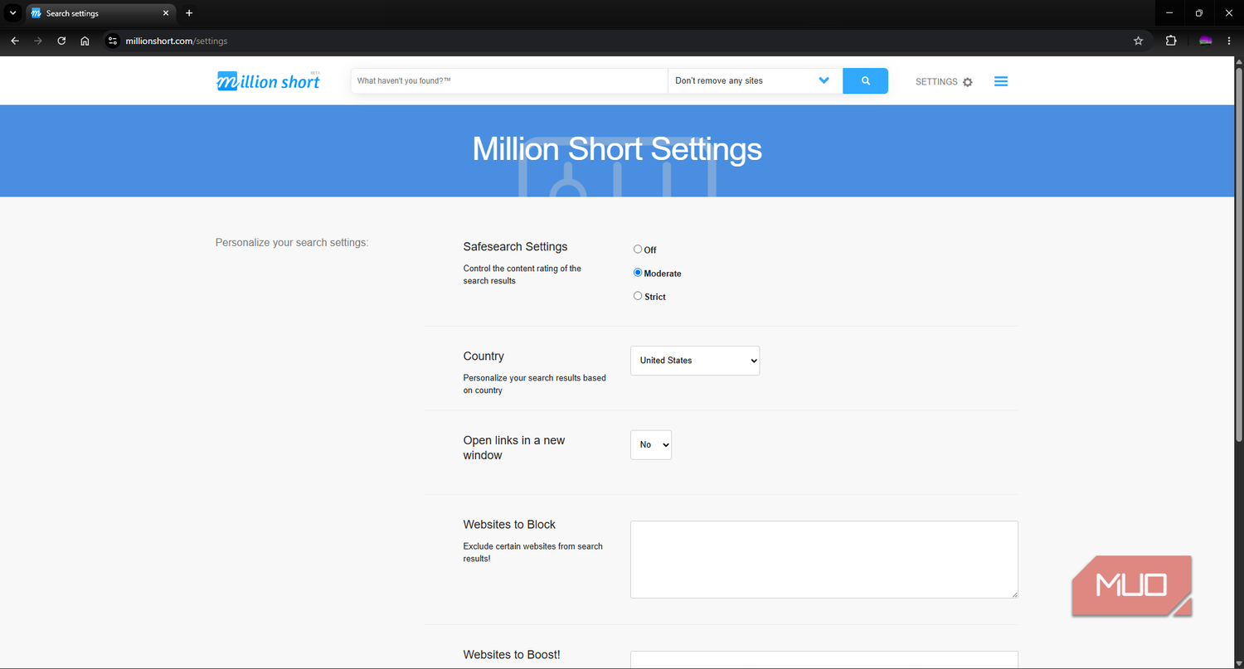Click the 'Country' heading text

(x=484, y=356)
